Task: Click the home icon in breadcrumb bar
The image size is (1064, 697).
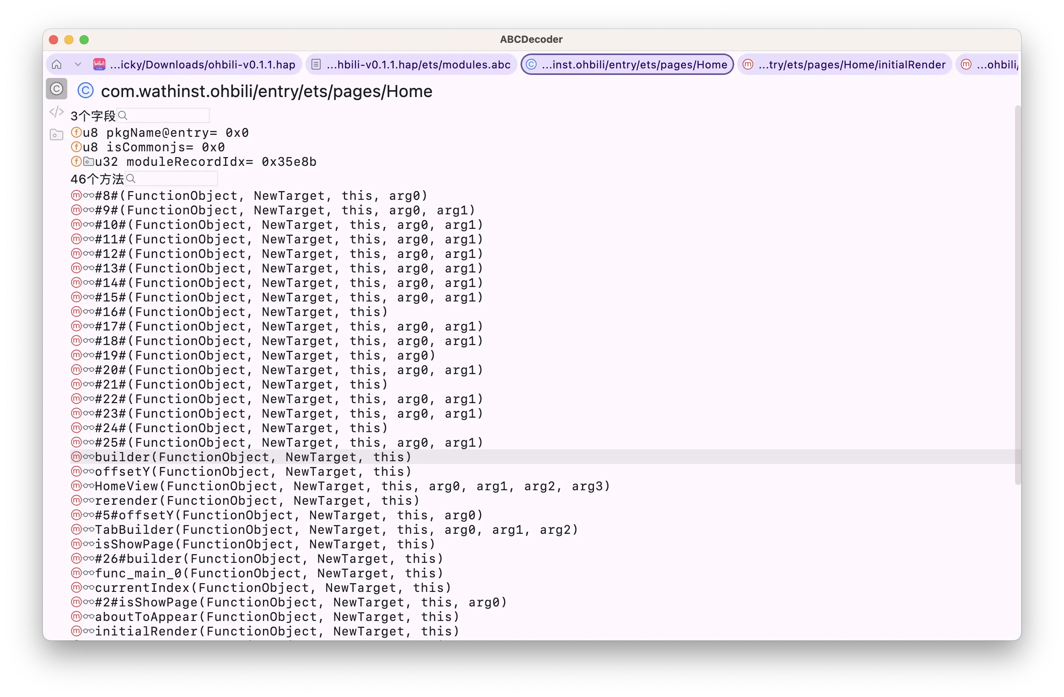Action: click(57, 64)
